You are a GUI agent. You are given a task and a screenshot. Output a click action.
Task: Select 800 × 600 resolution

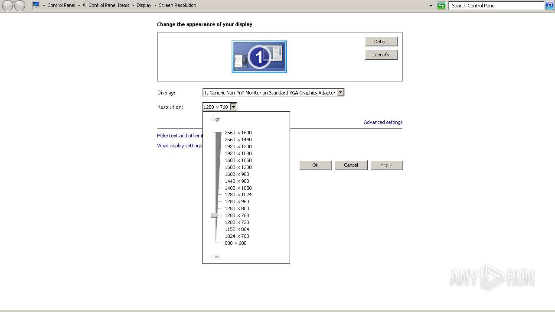pos(235,243)
